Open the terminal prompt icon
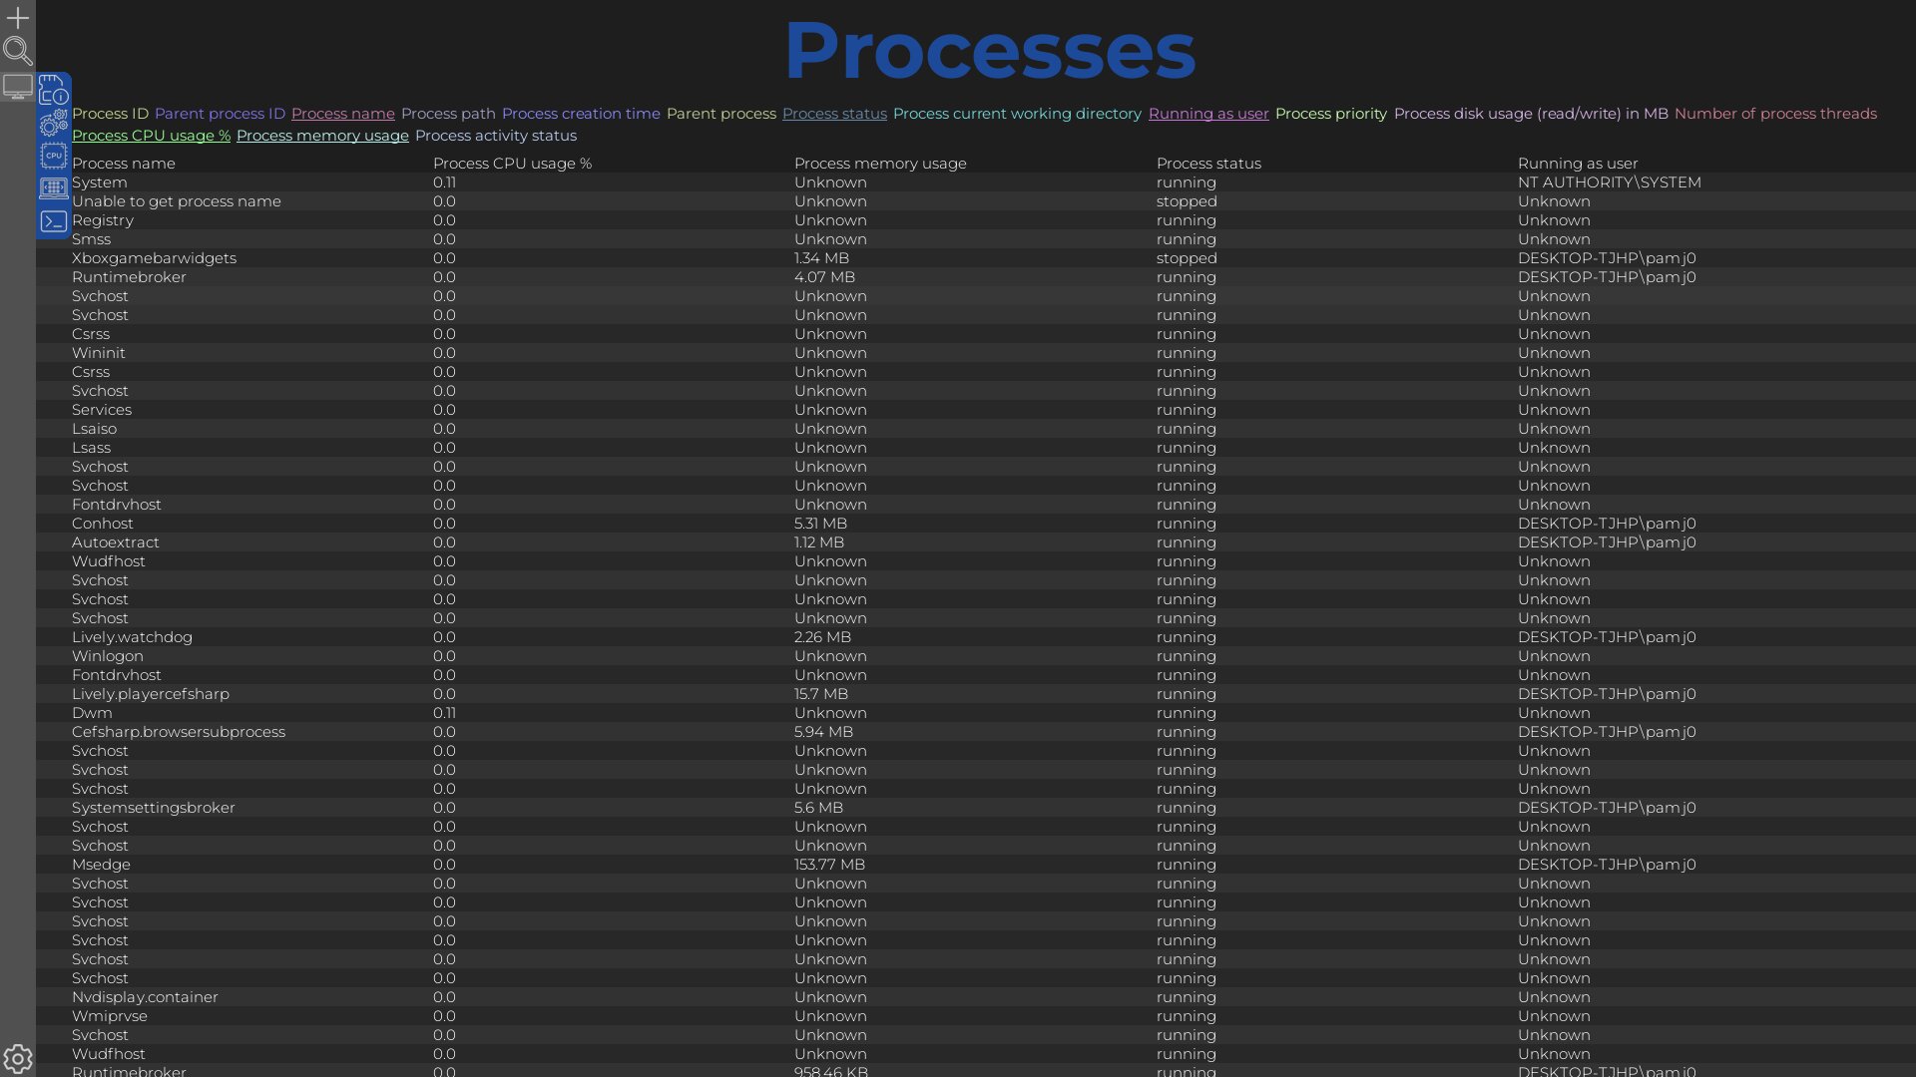 pos(54,221)
